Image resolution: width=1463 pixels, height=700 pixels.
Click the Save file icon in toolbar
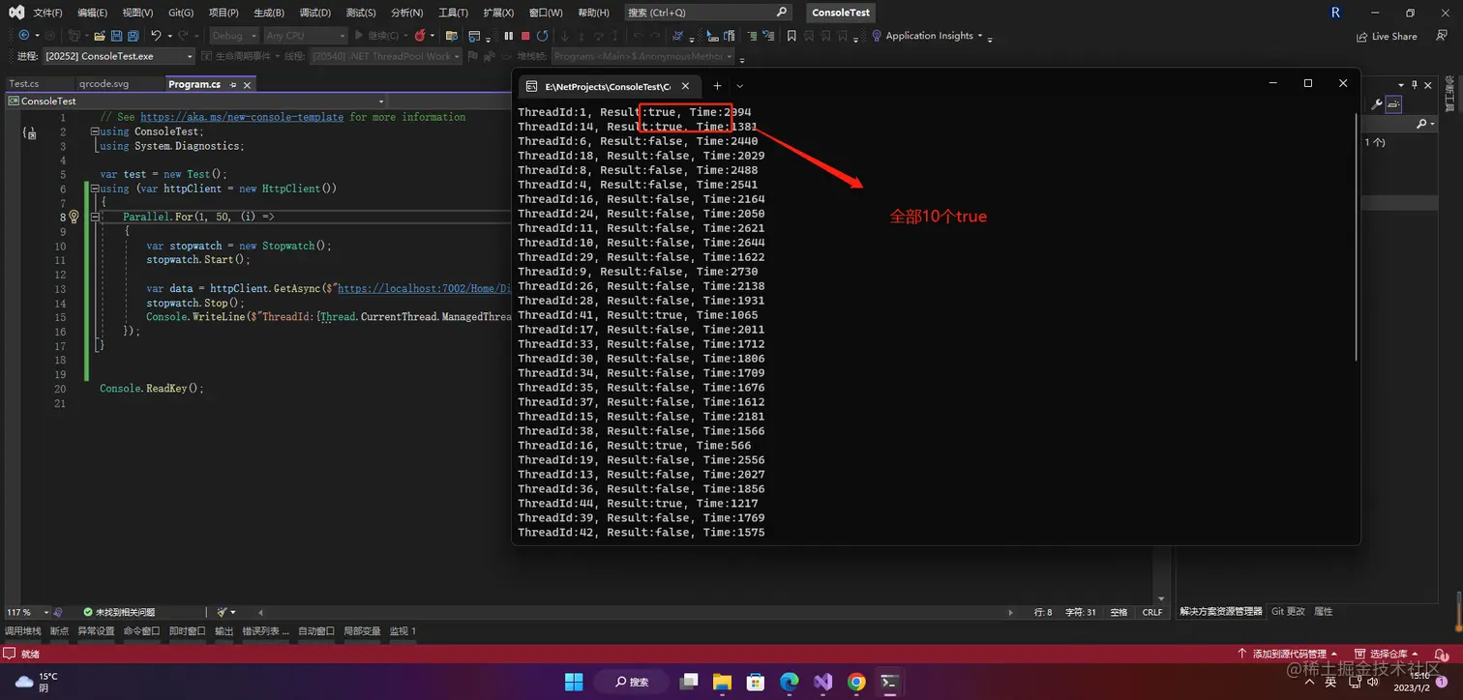[117, 36]
